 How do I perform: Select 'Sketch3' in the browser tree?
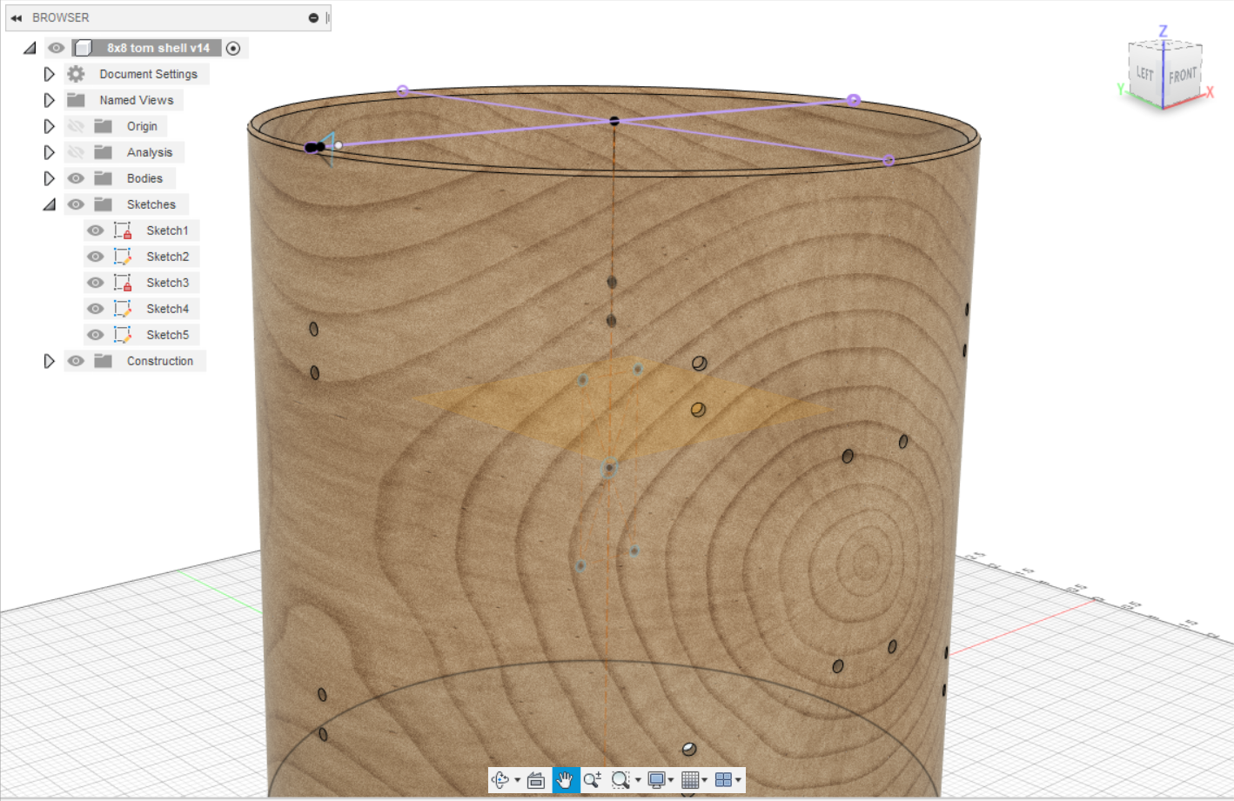pyautogui.click(x=167, y=283)
